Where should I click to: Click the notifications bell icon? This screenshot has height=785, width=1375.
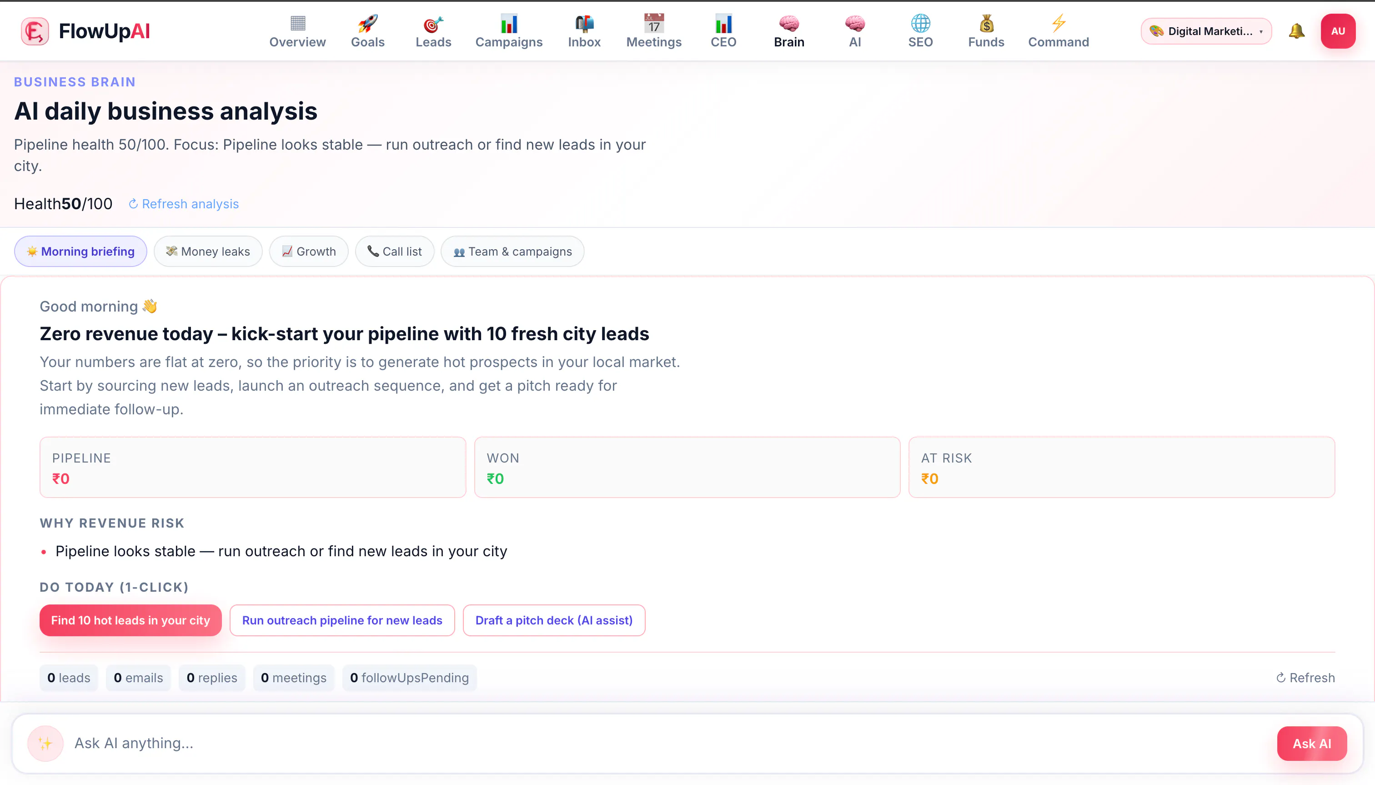click(x=1296, y=31)
